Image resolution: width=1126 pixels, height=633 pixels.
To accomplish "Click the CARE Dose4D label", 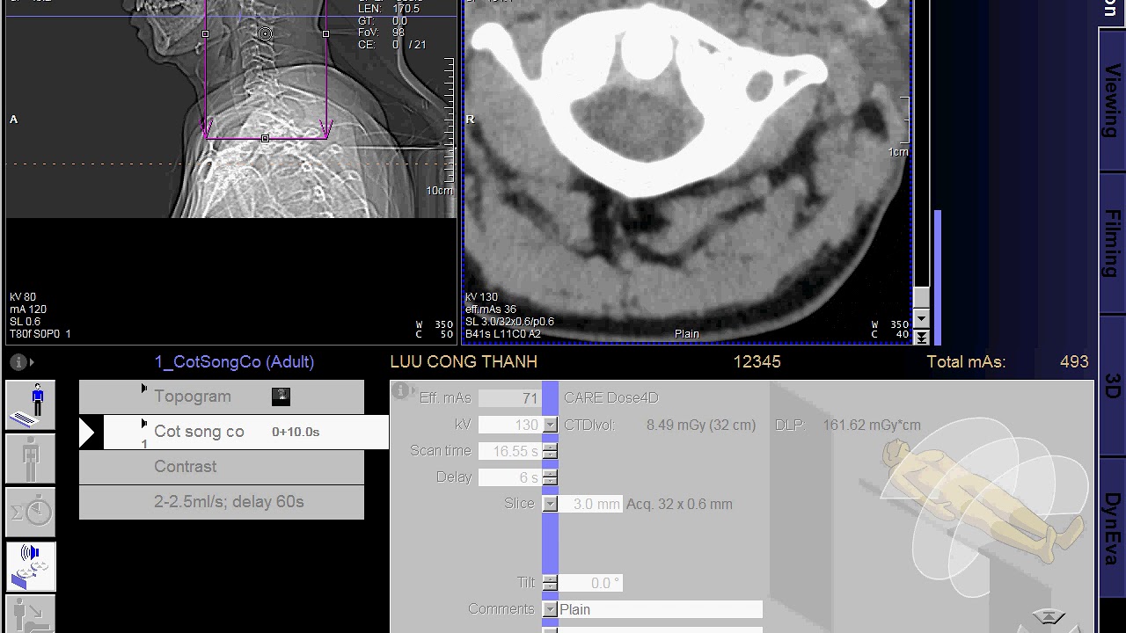I will 611,398.
